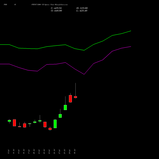This screenshot has height=159, width=159.
Task: Click the small red candle above 23 Jul
Action: click(x=50, y=129)
